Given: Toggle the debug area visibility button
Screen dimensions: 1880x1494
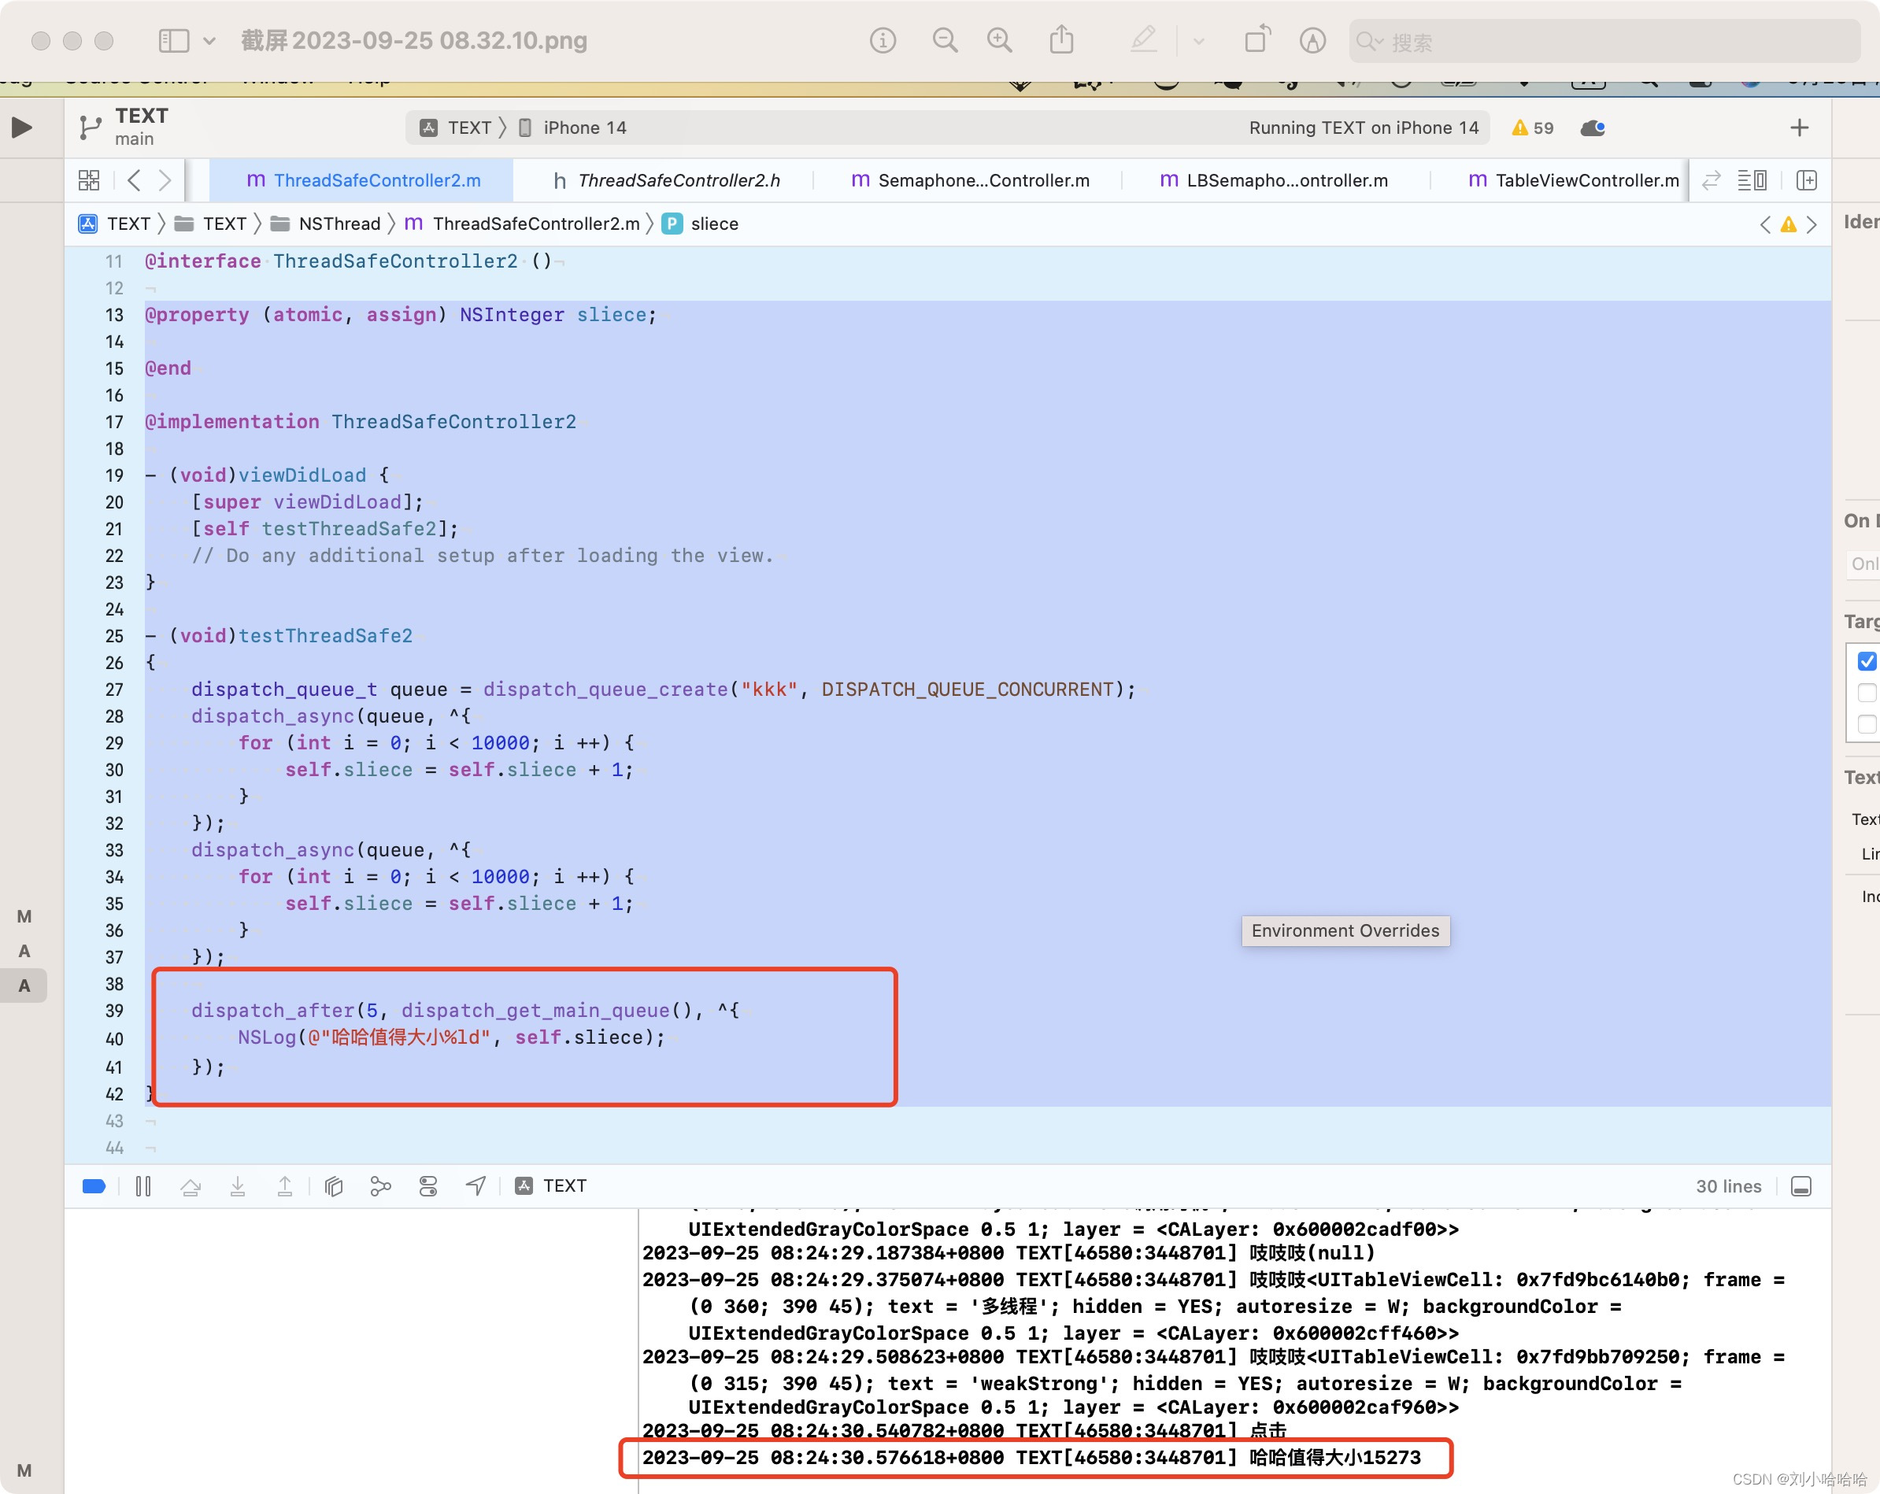Looking at the screenshot, I should pos(1801,1186).
